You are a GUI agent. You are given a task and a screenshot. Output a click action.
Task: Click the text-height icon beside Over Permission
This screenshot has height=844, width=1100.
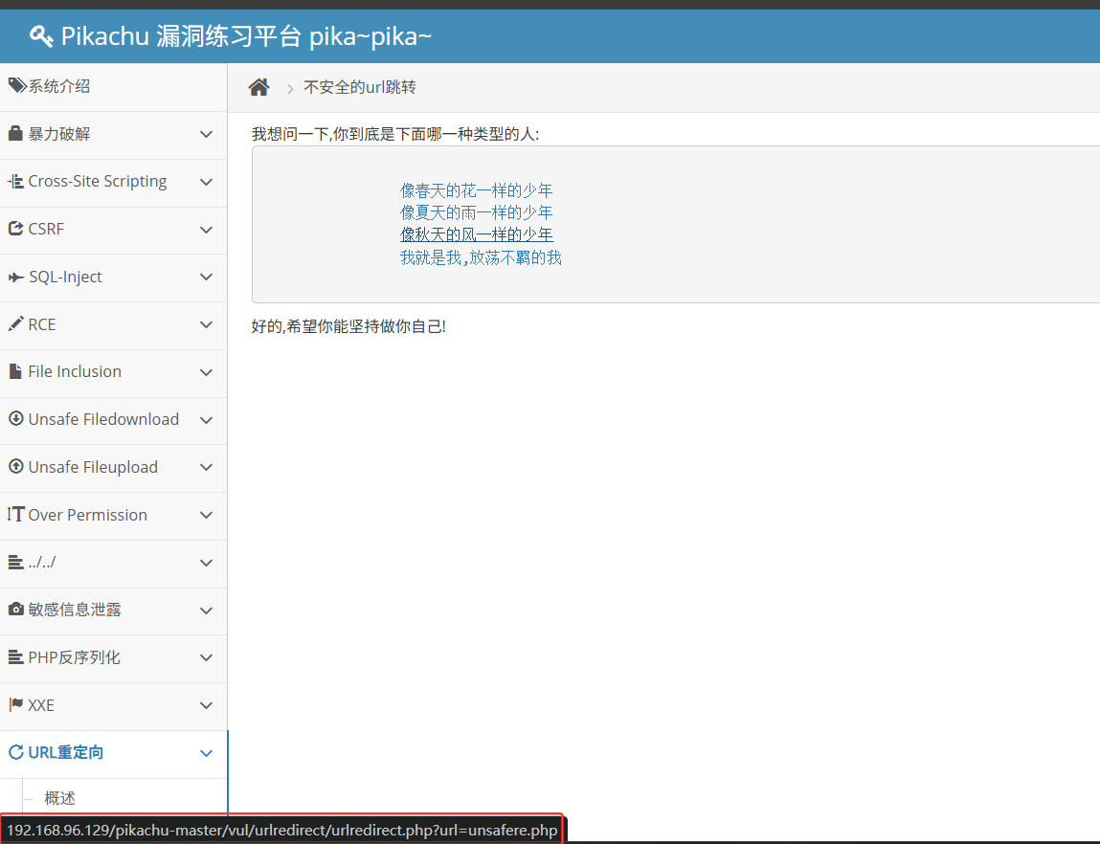[x=15, y=514]
